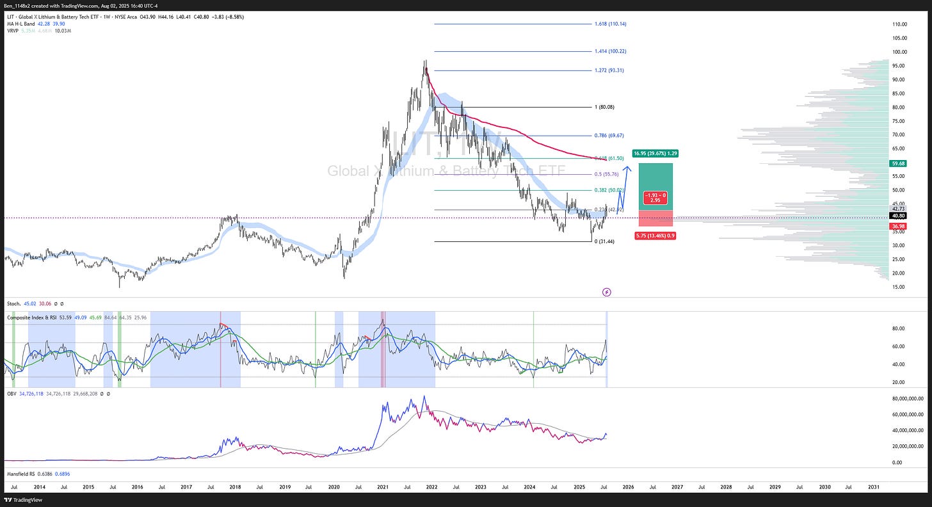Click the Mansfield RS indicator legend
Image resolution: width=932 pixels, height=507 pixels.
pyautogui.click(x=39, y=473)
